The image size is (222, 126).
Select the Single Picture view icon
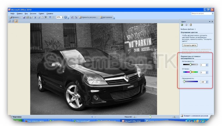click(16, 21)
